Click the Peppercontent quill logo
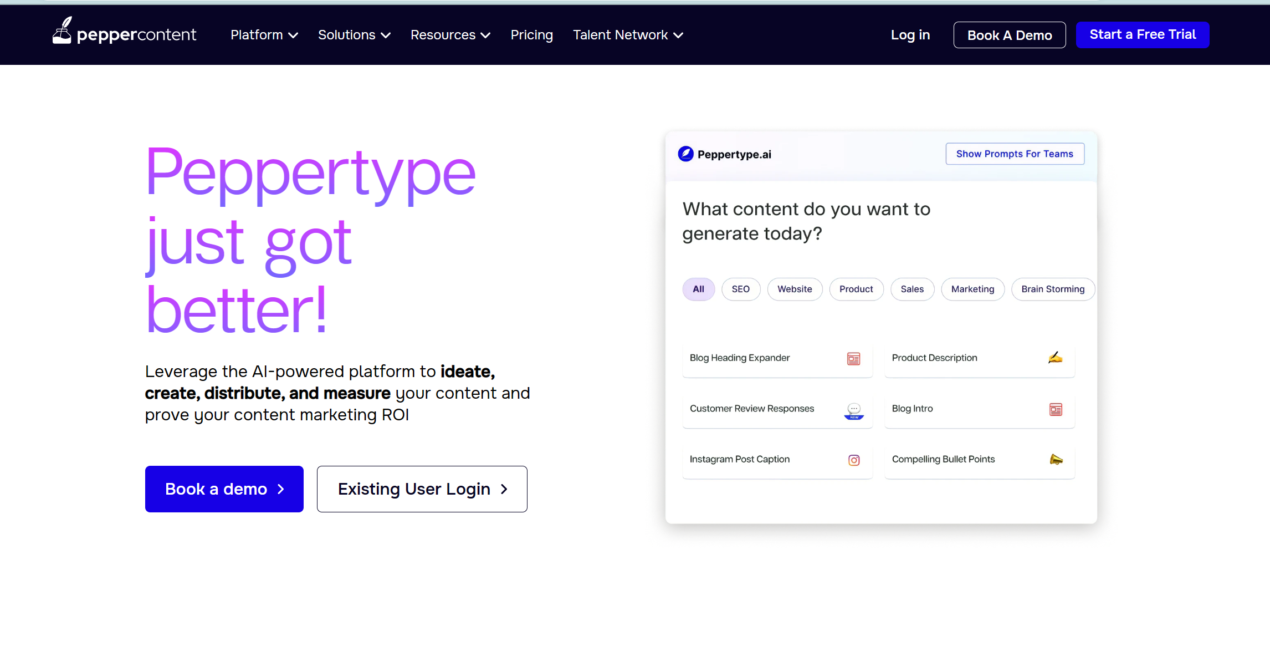Viewport: 1270px width, 651px height. click(63, 30)
